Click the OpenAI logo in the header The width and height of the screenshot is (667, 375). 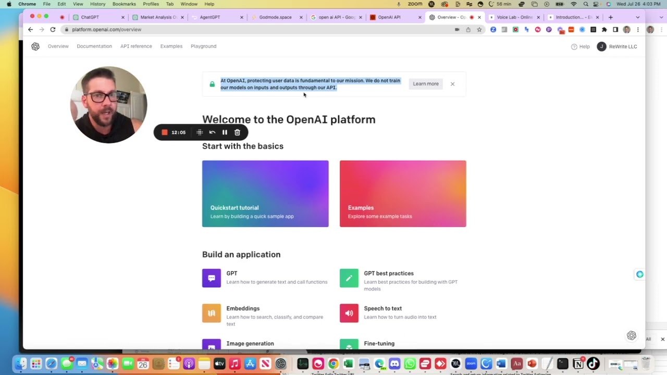[x=35, y=46]
